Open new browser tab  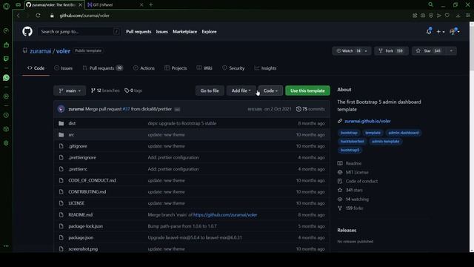(151, 4)
